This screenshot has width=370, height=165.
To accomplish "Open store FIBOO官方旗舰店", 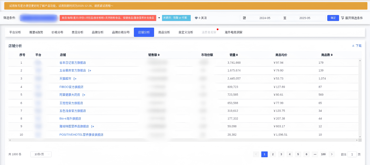I will click(71, 87).
